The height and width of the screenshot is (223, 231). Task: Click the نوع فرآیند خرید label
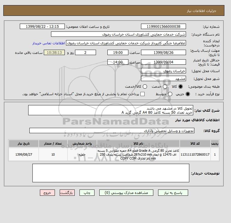(207, 94)
